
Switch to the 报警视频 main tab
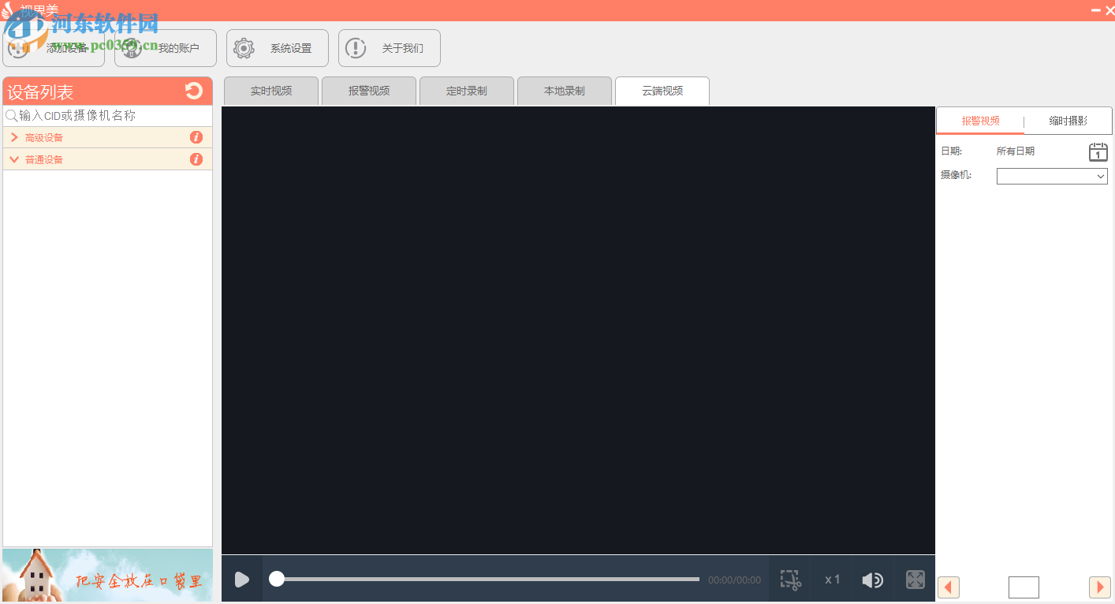369,91
